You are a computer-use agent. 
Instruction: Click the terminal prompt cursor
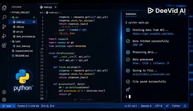[x=130, y=96]
